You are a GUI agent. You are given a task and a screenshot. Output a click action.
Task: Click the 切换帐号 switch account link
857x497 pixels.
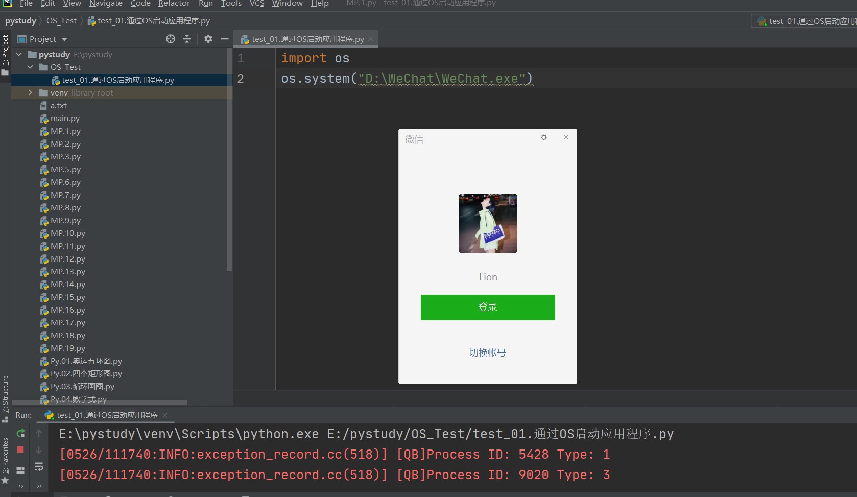point(488,352)
